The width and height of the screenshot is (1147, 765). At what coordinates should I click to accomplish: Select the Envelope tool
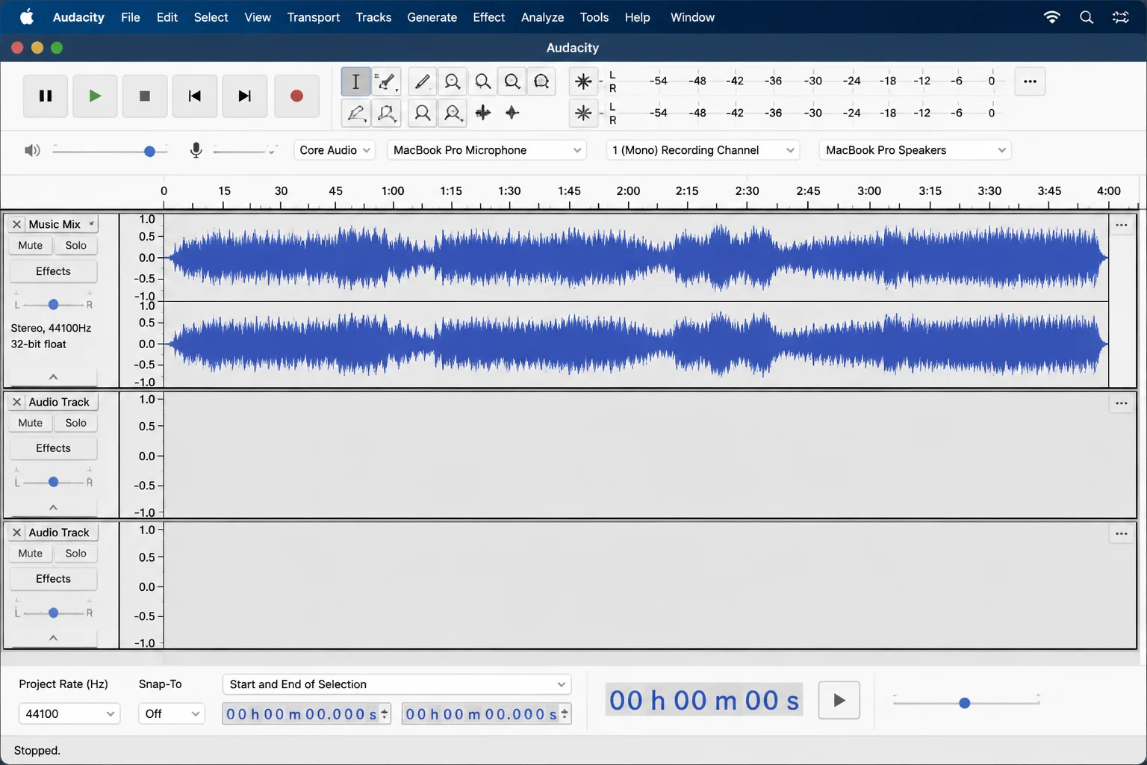386,81
